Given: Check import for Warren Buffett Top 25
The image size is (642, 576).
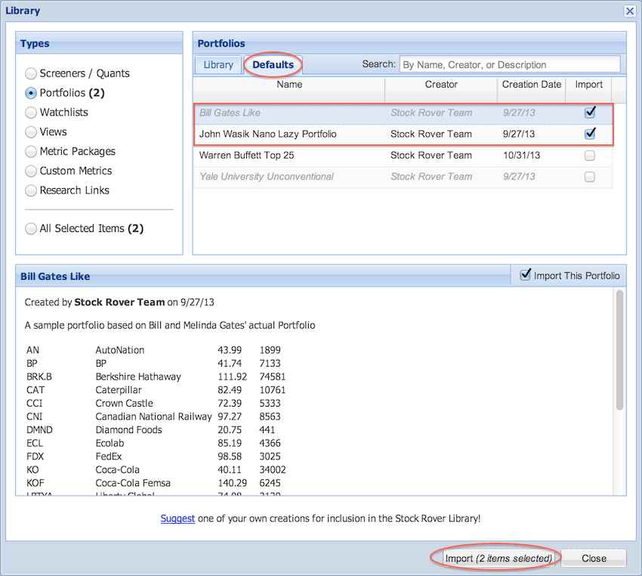Looking at the screenshot, I should pos(590,156).
